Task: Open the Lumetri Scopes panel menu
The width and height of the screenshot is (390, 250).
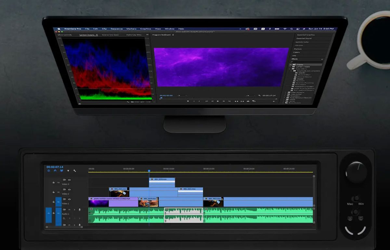Action: [x=97, y=35]
